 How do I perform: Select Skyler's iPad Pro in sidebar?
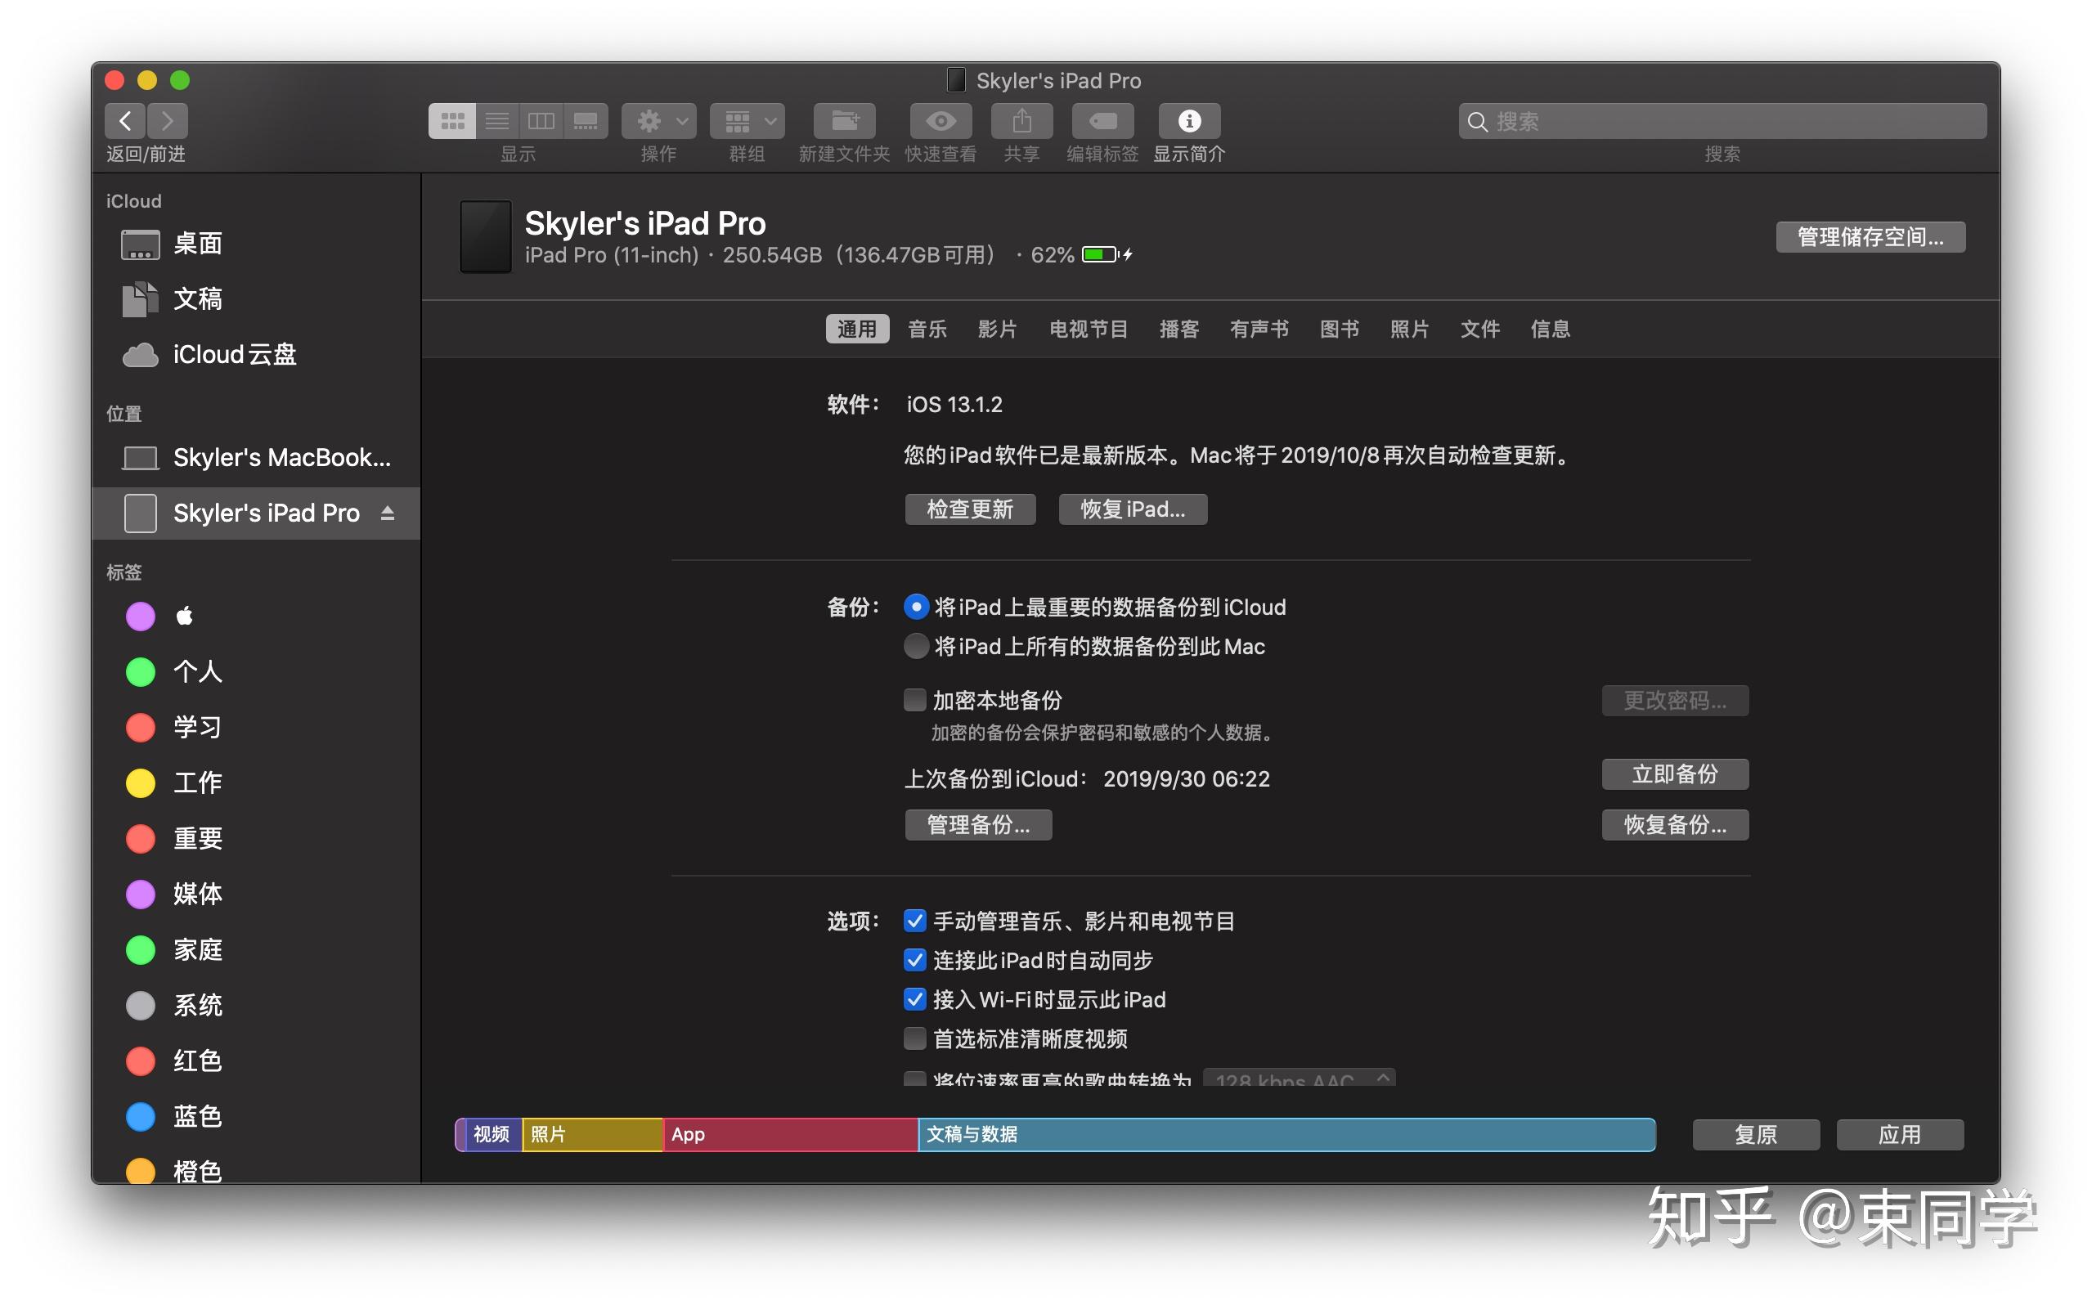(x=256, y=513)
